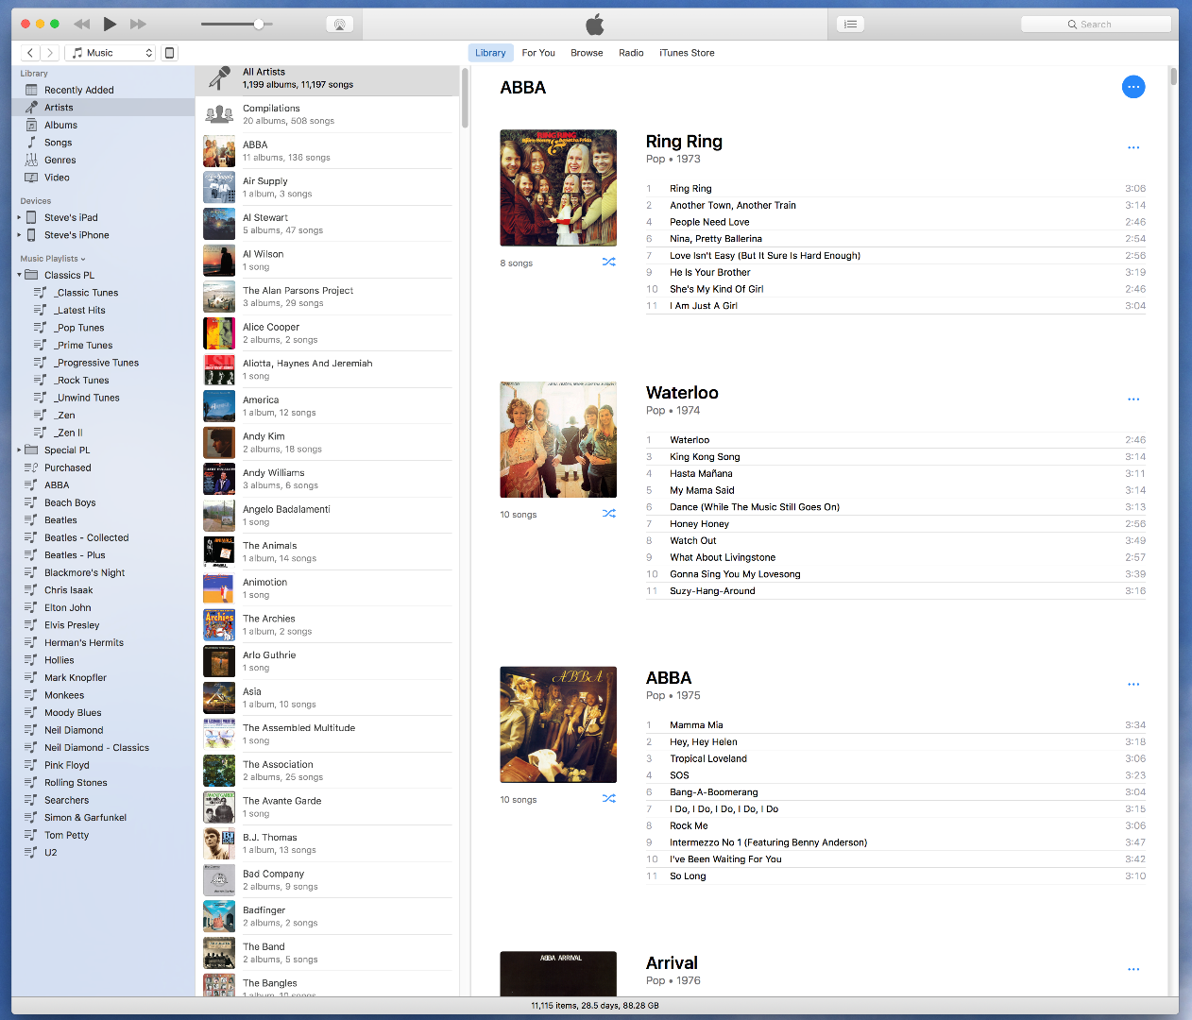Click the 1975 ABBA album cover

tap(558, 724)
